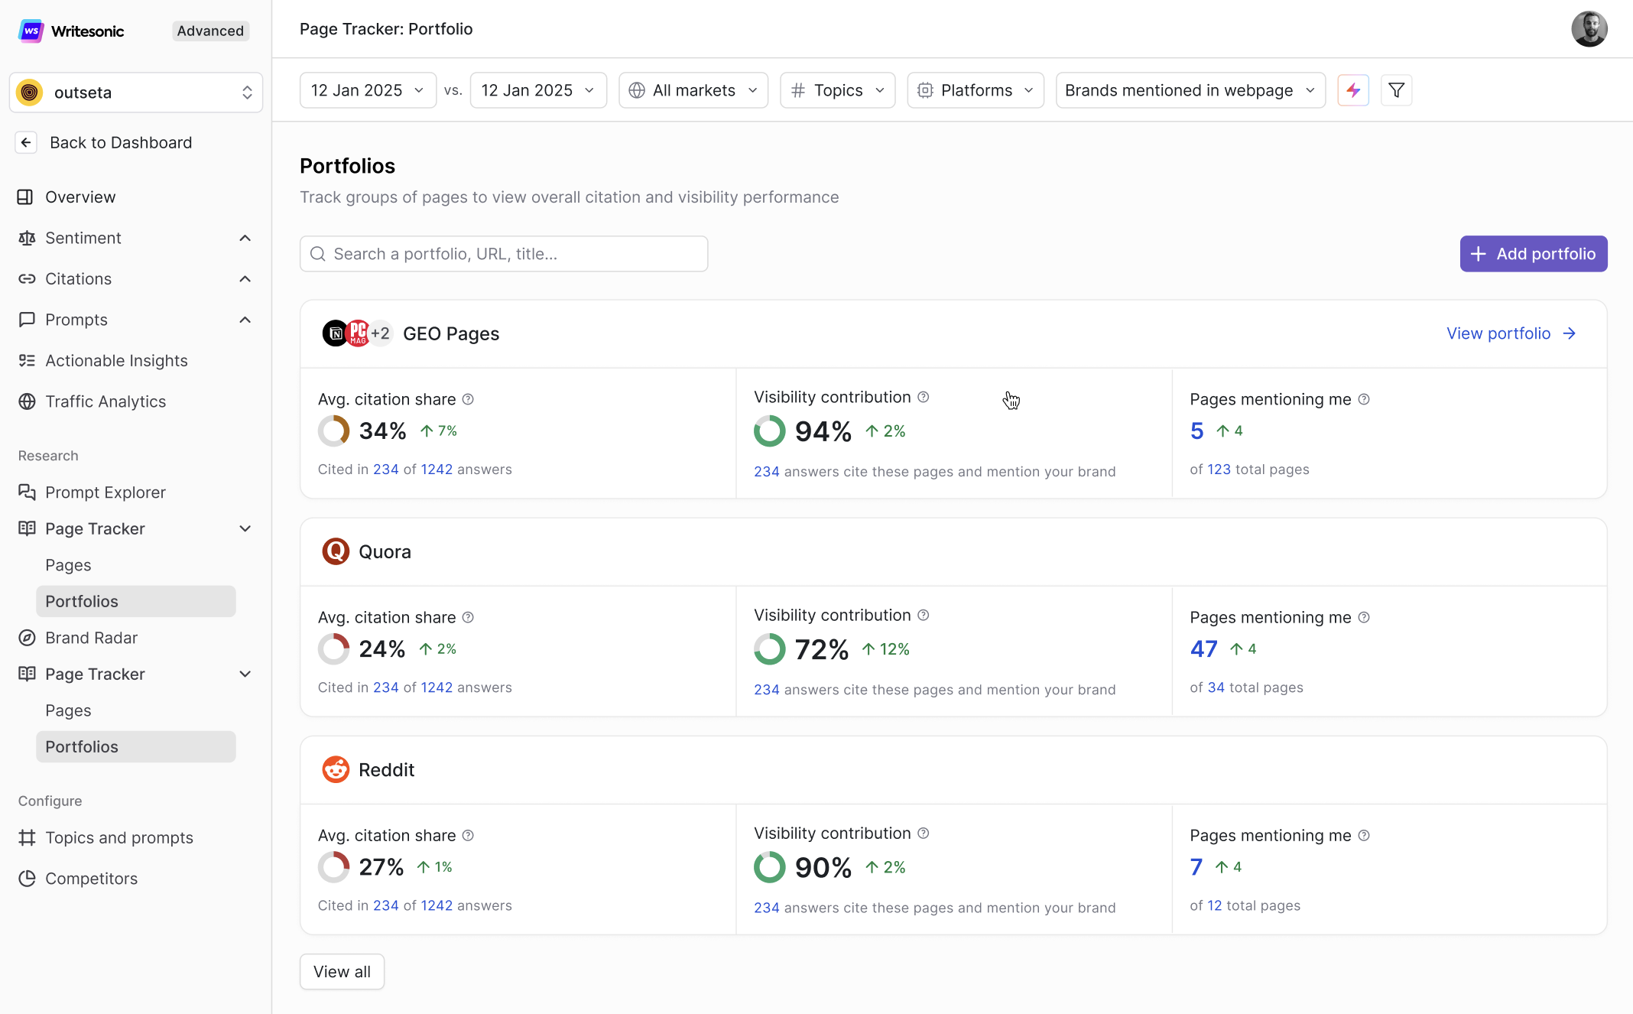Click the portfolio search input field
The image size is (1633, 1014).
coord(504,254)
